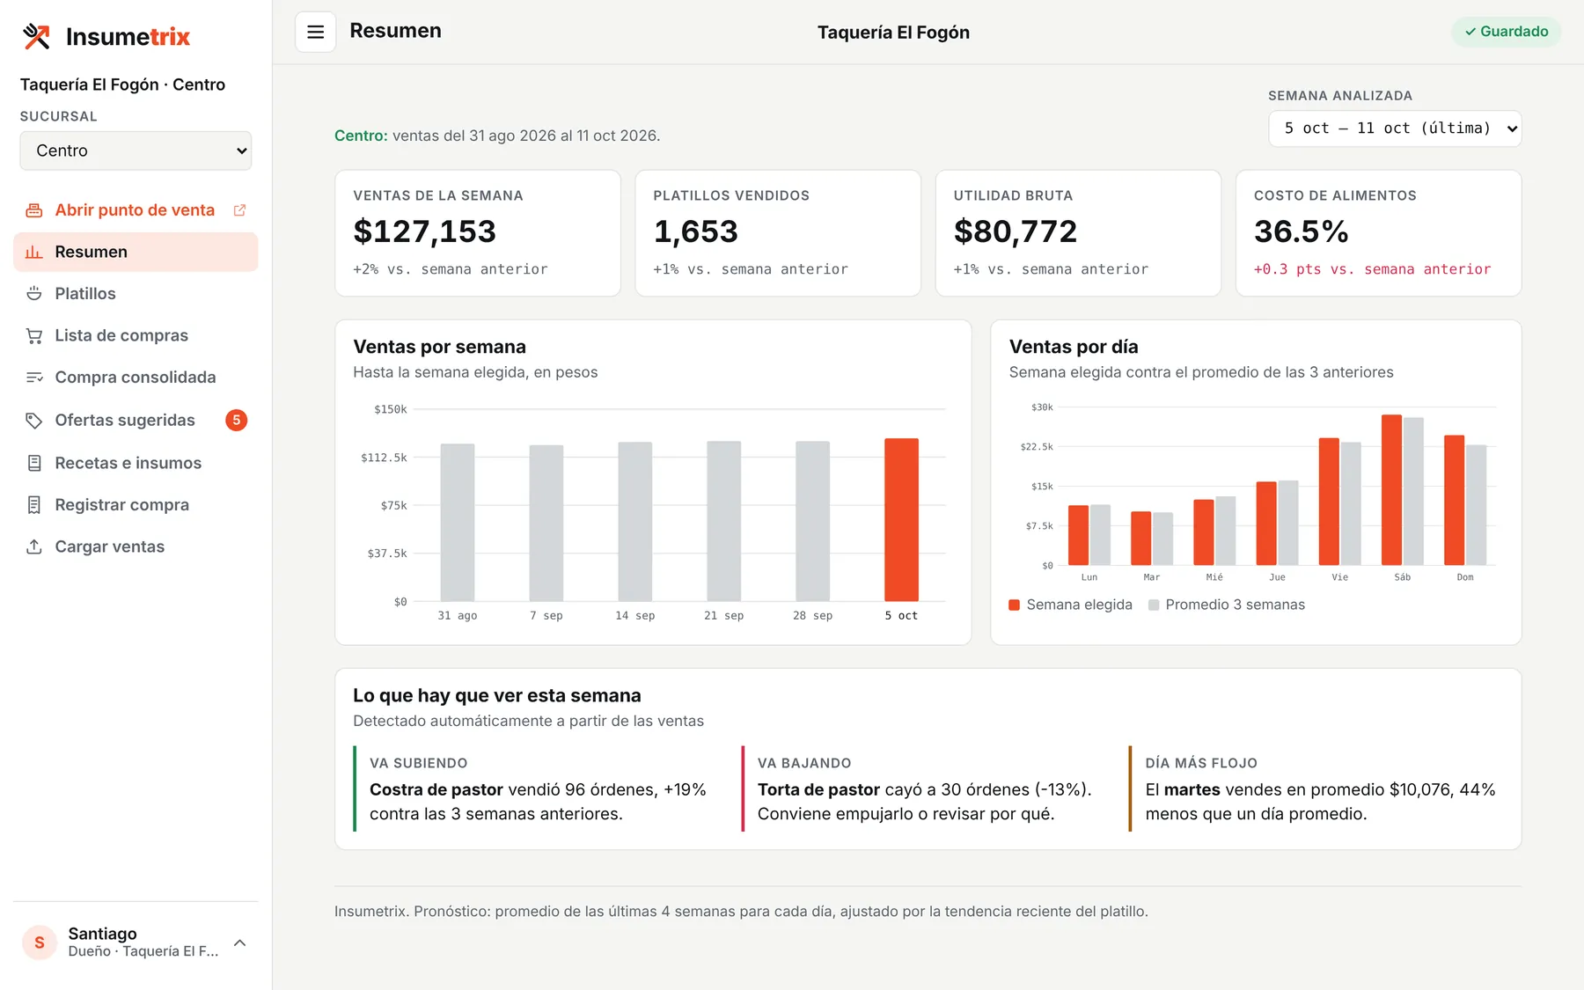
Task: Click the red +0.3 pts vs. semana anterior text
Action: click(x=1373, y=269)
